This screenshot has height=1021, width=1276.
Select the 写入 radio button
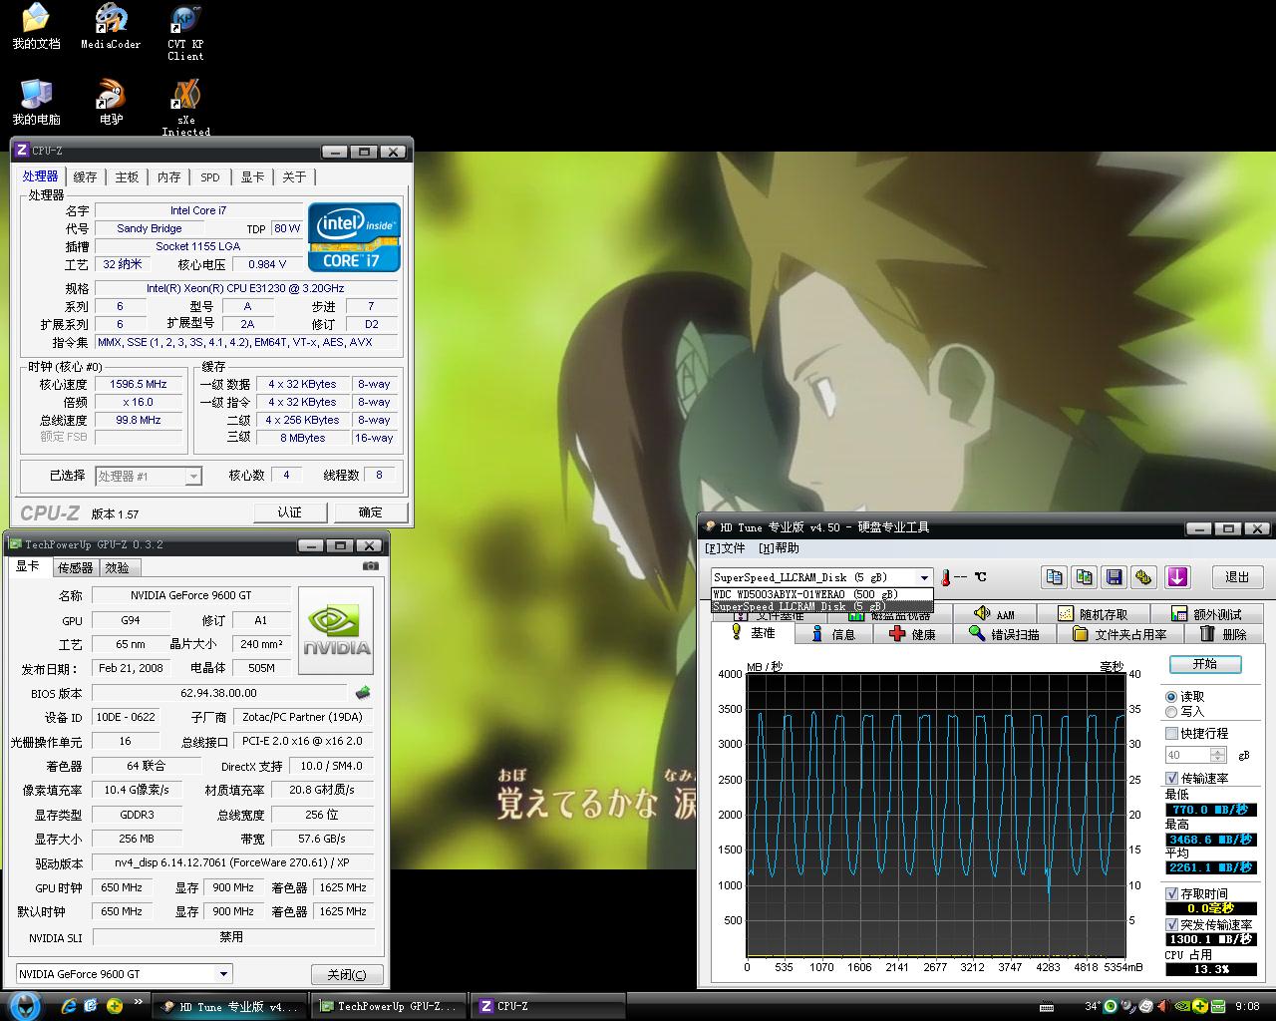1171,711
